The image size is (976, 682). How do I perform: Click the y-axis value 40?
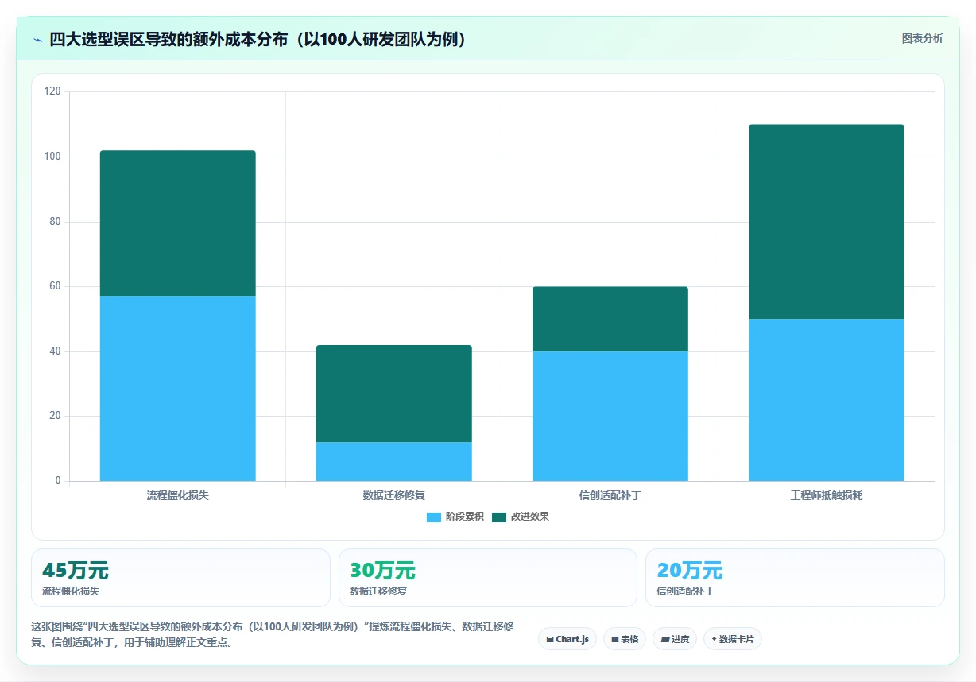point(55,351)
